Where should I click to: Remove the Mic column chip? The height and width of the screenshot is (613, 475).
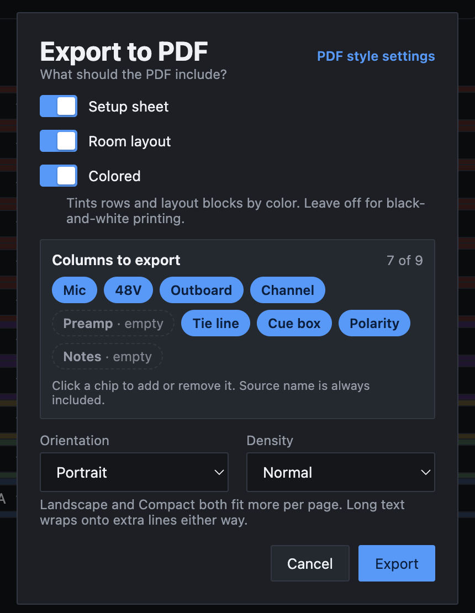pyautogui.click(x=75, y=290)
